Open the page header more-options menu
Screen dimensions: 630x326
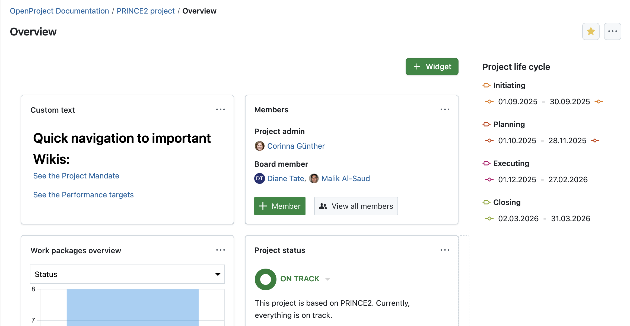[612, 31]
